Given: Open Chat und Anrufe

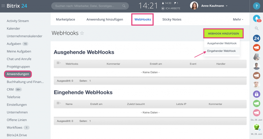Looking at the screenshot, I should 19,59.
